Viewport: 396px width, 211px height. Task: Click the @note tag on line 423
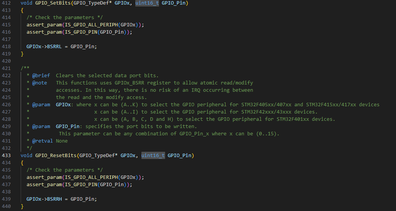pyautogui.click(x=40, y=83)
